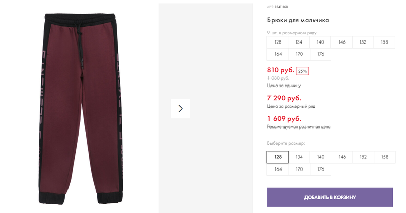The image size is (406, 213).
Task: Select size 146 under Выберите размер
Action: 342,157
